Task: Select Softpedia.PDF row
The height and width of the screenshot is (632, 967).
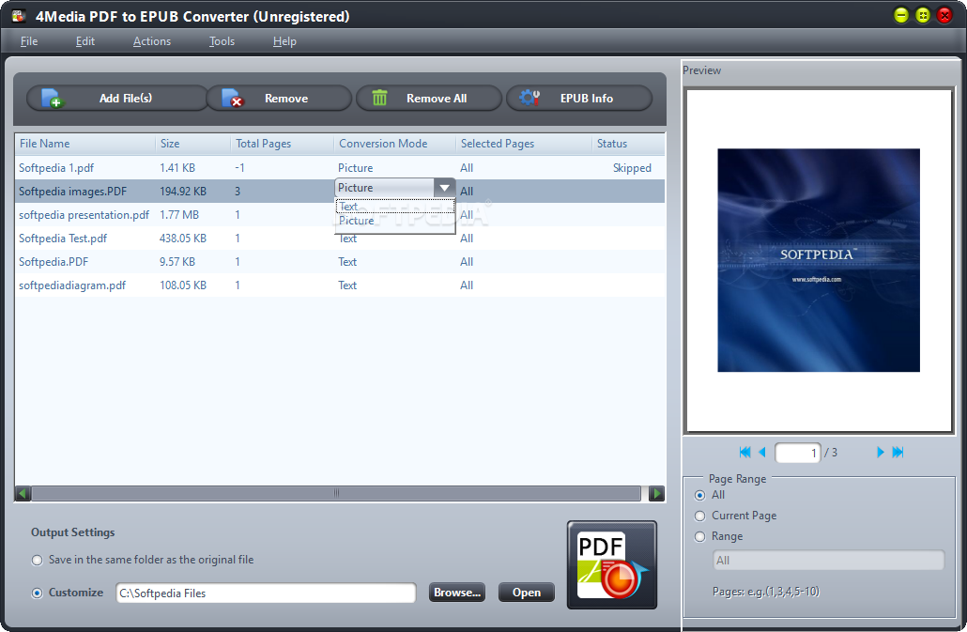Action: [340, 261]
